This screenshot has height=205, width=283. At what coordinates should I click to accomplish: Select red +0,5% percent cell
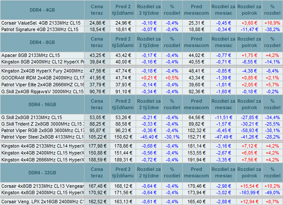(172, 78)
